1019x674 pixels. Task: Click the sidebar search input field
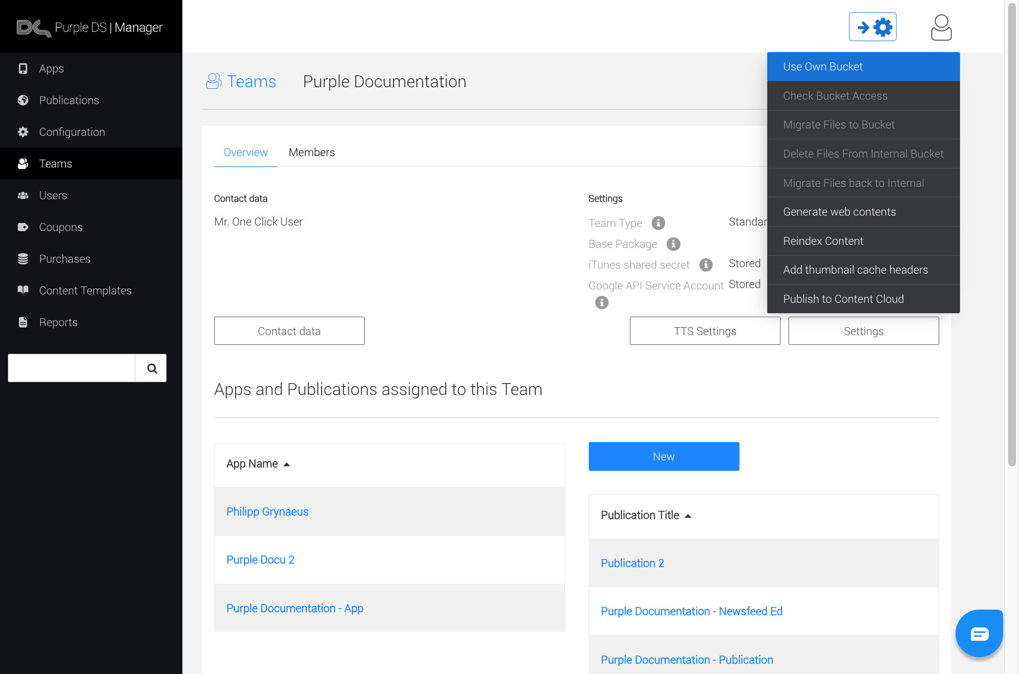point(71,368)
